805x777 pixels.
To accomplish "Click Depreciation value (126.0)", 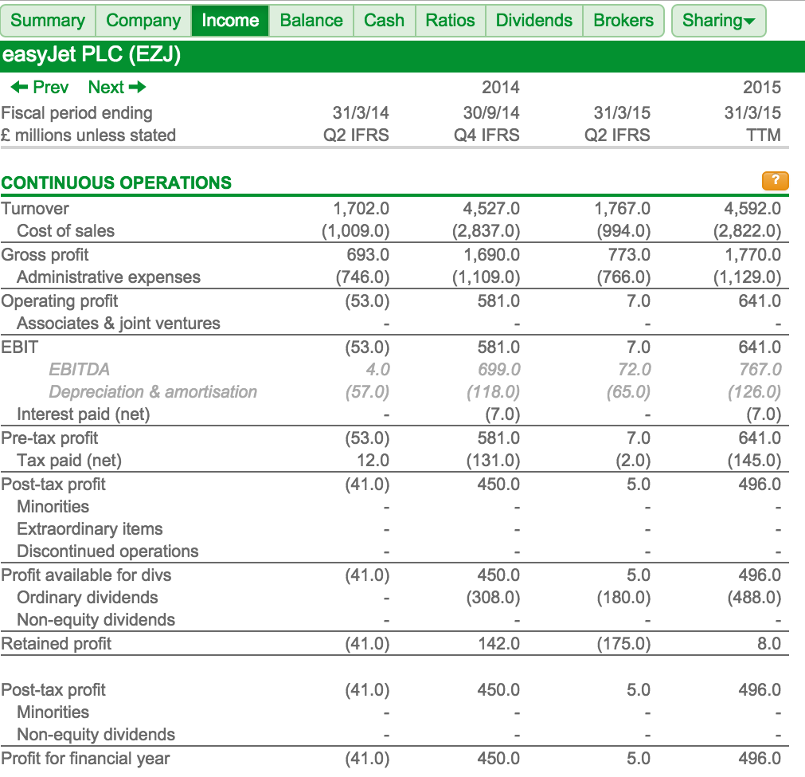I will [x=754, y=391].
